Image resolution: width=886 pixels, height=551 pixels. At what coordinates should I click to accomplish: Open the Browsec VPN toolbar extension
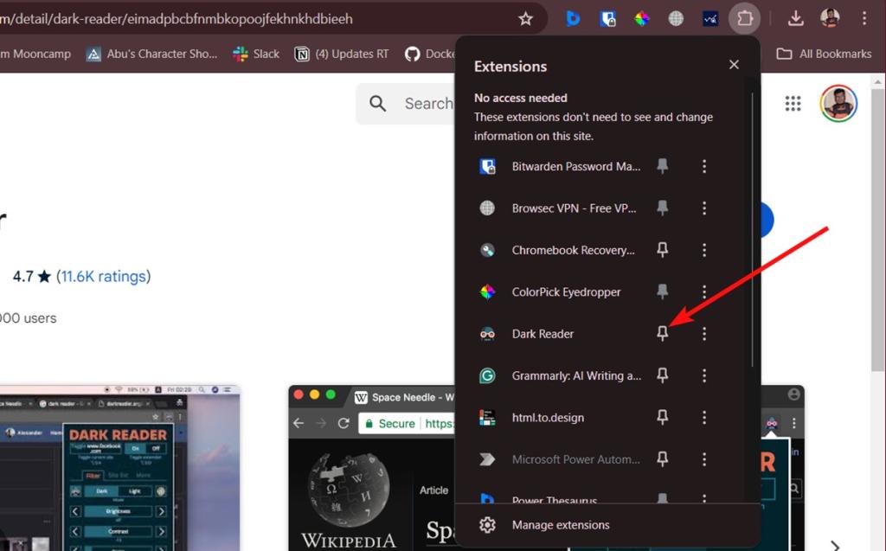click(676, 18)
